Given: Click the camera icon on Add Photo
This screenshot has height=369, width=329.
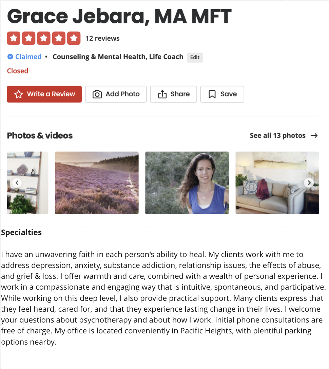Looking at the screenshot, I should click(97, 94).
